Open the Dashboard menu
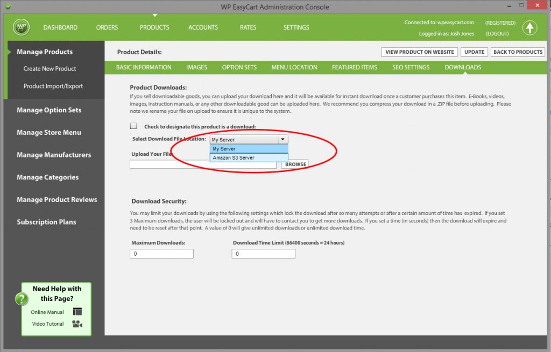Image resolution: width=551 pixels, height=352 pixels. tap(60, 27)
